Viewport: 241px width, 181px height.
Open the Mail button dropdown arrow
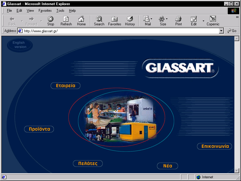click(x=152, y=19)
